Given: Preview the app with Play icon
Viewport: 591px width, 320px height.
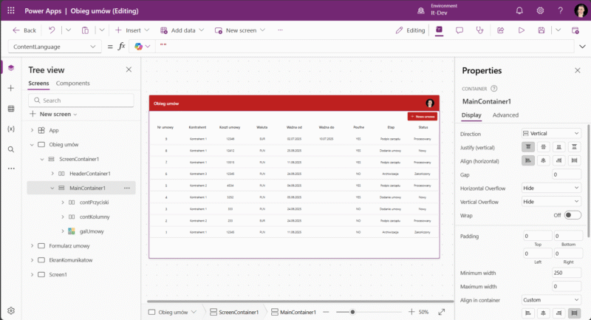Looking at the screenshot, I should [521, 30].
